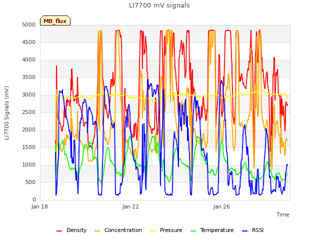Click the blue RSSI legend swatch

pos(244,231)
